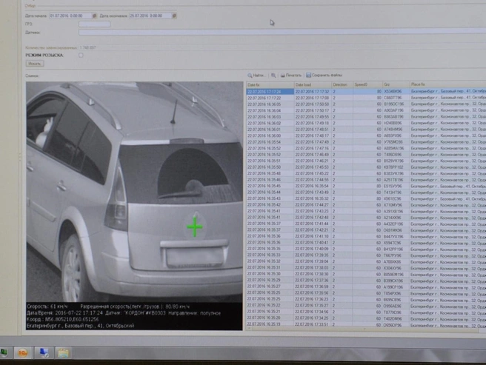Select Date load cell 22.07.2016 17:44:27
This screenshot has height=365, width=486.
[x=313, y=205]
